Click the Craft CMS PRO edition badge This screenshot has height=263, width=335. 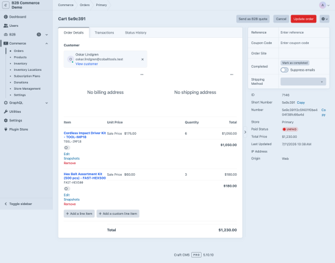click(196, 255)
